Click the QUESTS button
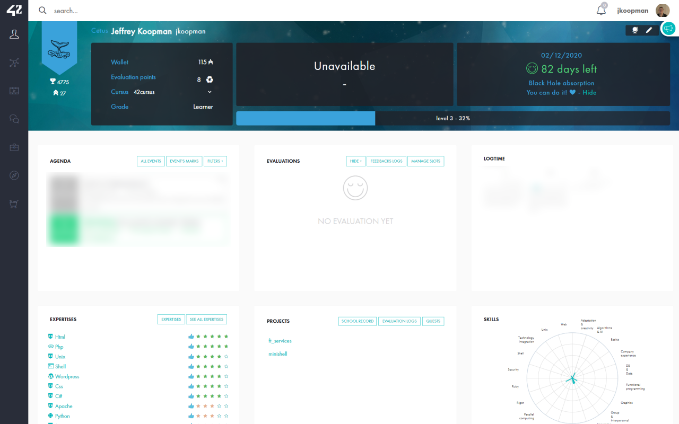 click(x=433, y=321)
